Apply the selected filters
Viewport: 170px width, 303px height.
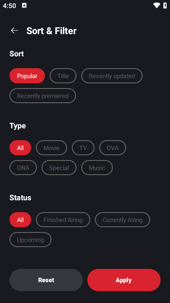(124, 280)
